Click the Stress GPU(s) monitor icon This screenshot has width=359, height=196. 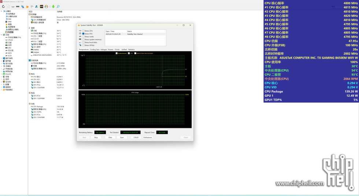point(80,45)
